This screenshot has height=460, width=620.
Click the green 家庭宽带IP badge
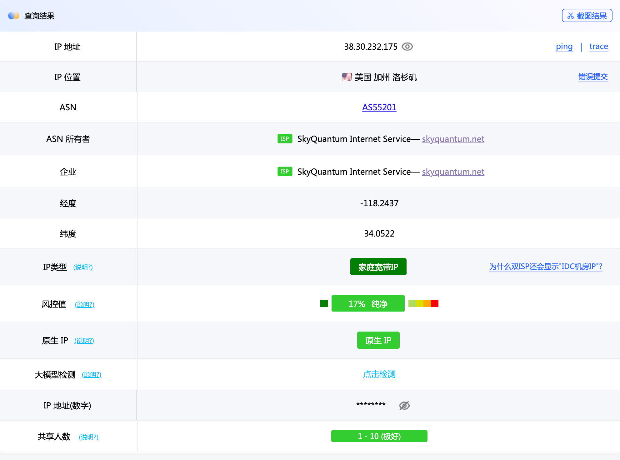[378, 267]
